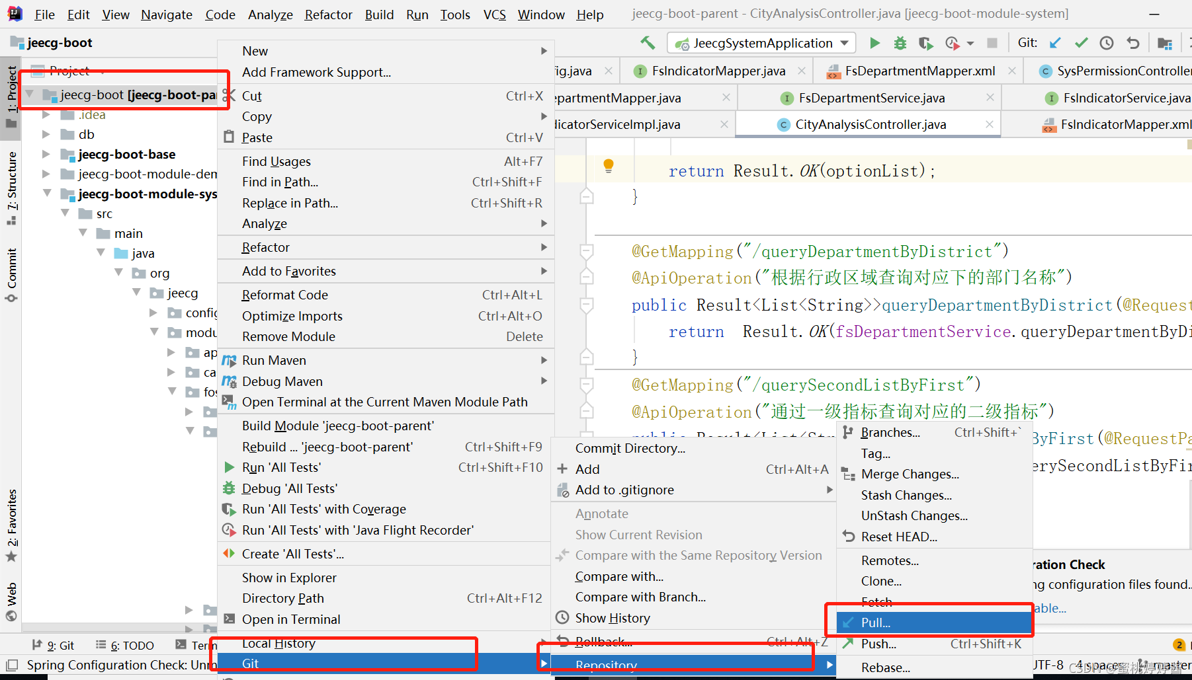Collapse the main folder node
This screenshot has width=1192, height=680.
click(83, 233)
